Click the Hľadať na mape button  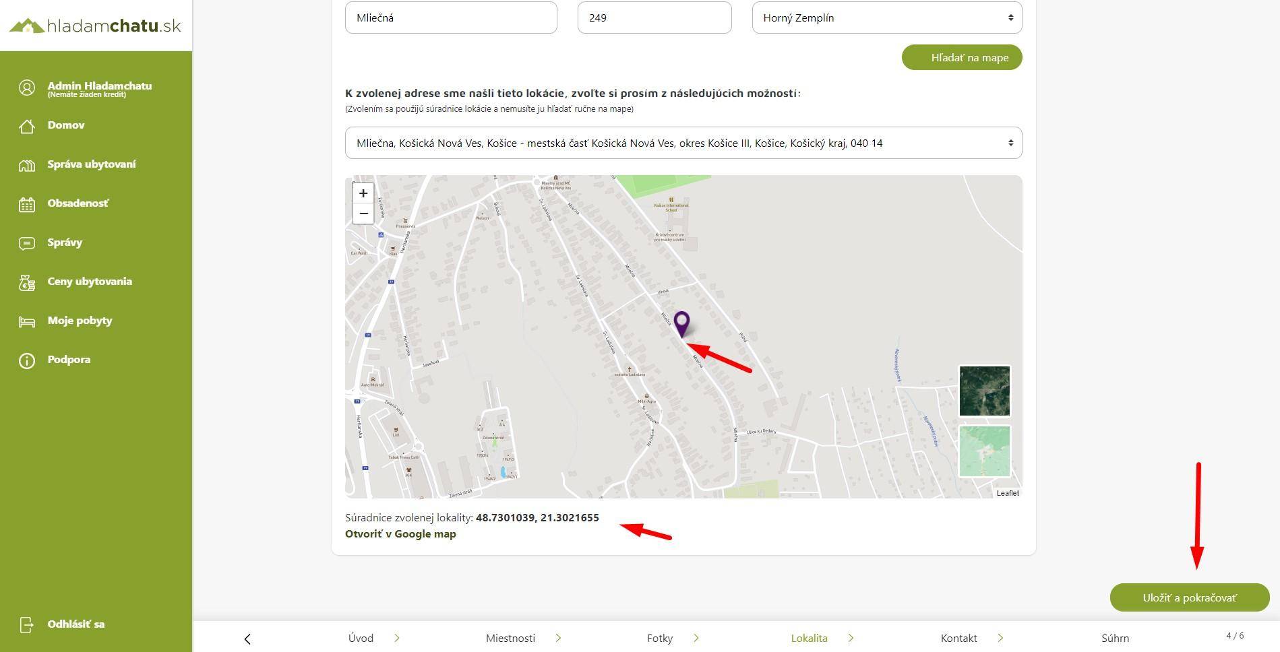(962, 57)
